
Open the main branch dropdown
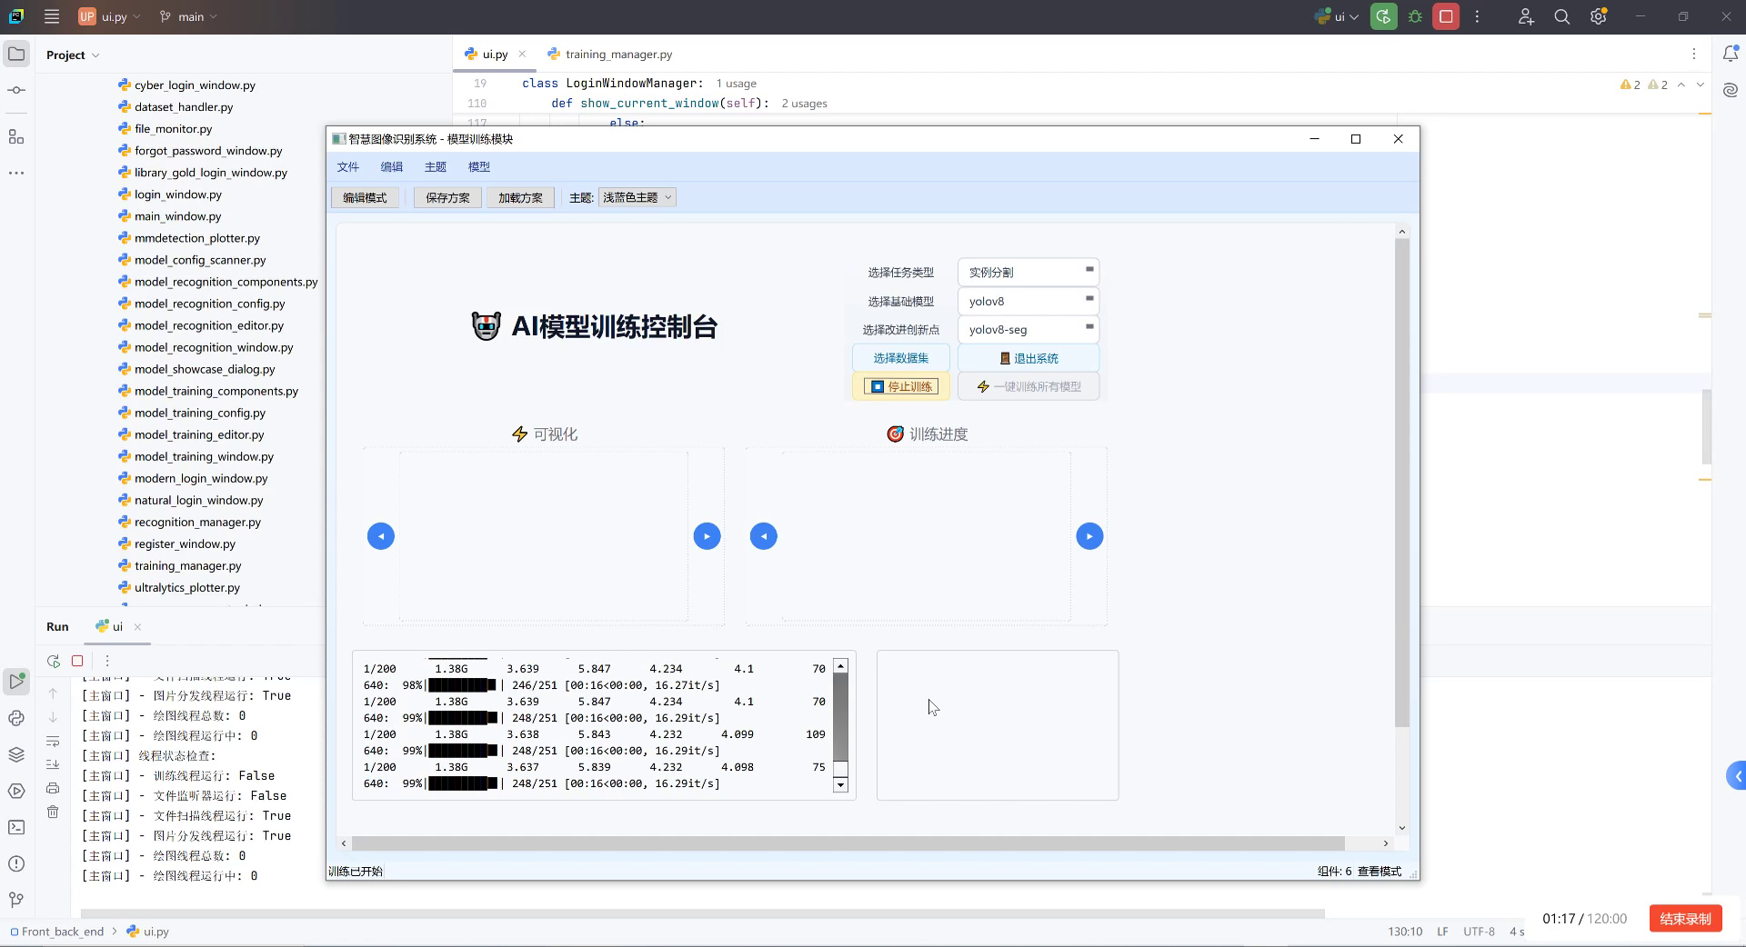pyautogui.click(x=188, y=16)
